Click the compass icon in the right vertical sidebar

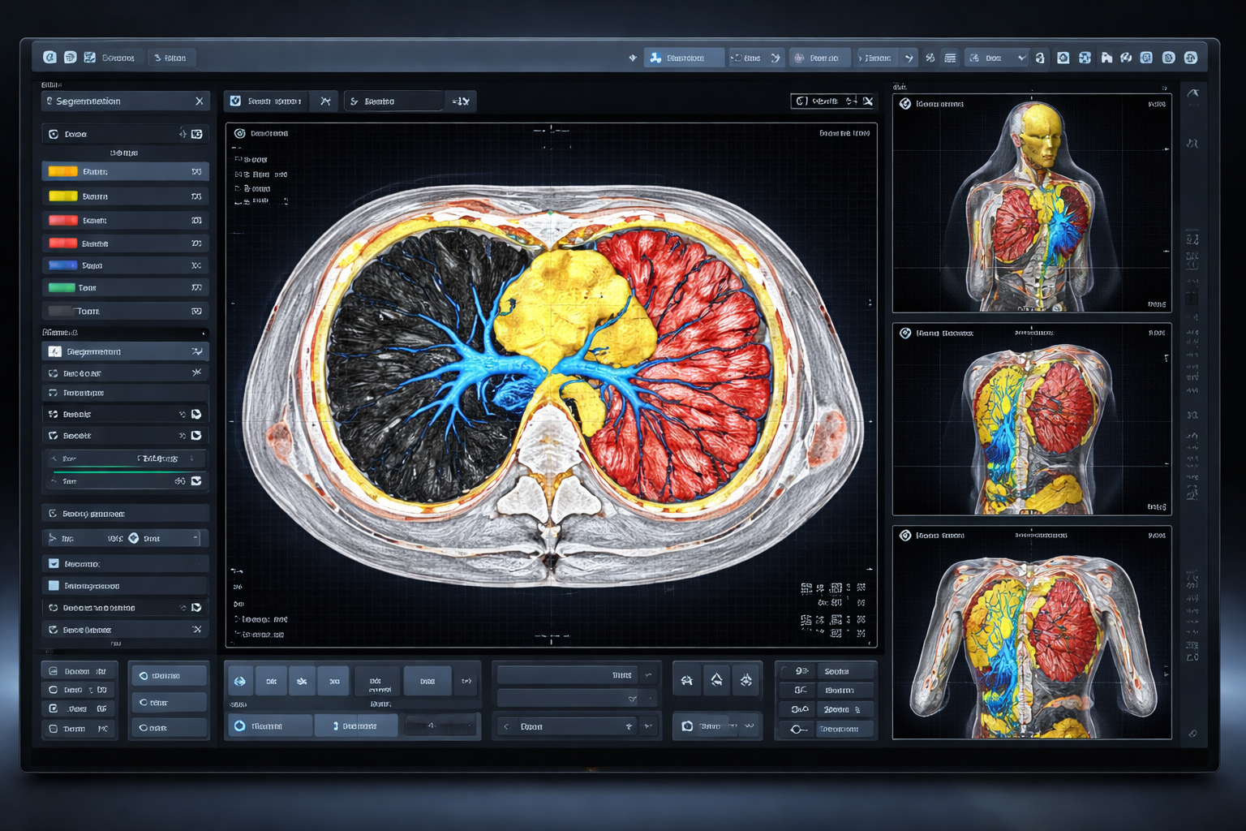1192,142
